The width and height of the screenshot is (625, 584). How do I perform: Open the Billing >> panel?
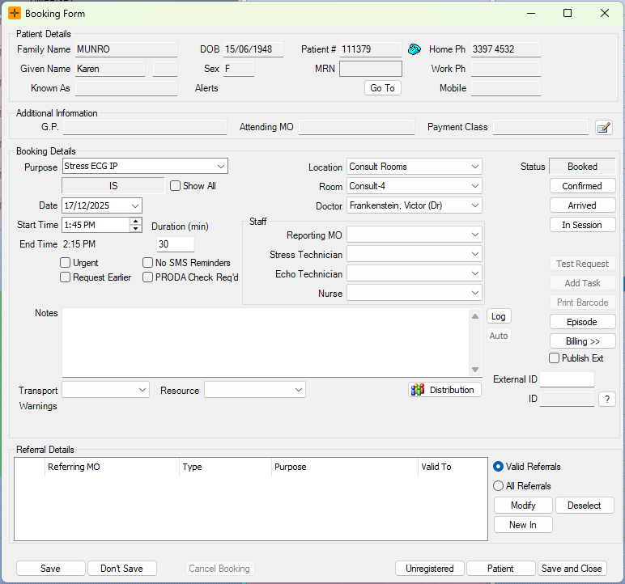pyautogui.click(x=581, y=341)
